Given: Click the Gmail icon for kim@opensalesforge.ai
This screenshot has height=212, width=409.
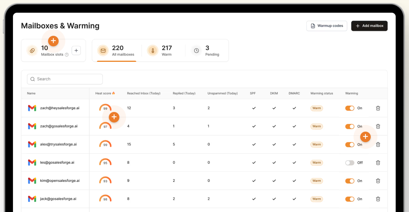Looking at the screenshot, I should pyautogui.click(x=32, y=180).
